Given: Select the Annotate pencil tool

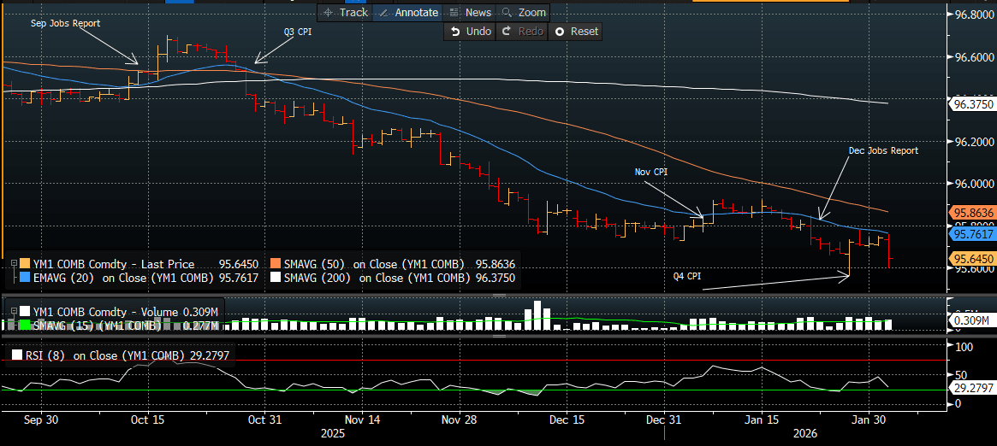Looking at the screenshot, I should pos(408,12).
